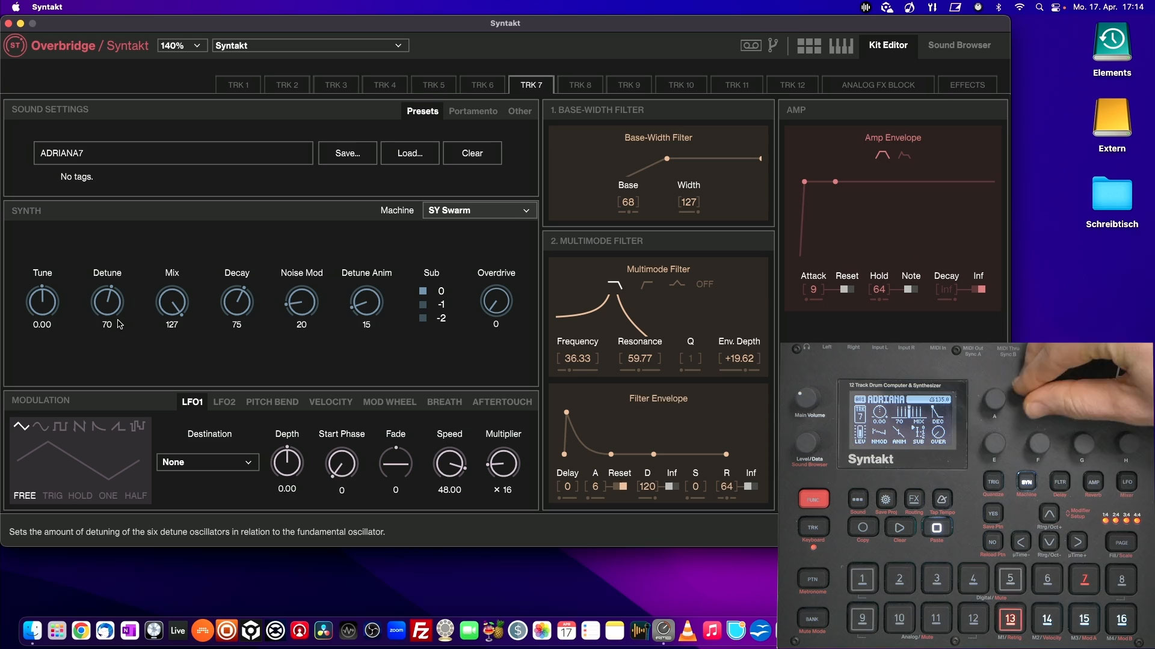Switch to the TRK 8 tab
The height and width of the screenshot is (649, 1155).
[x=580, y=85]
